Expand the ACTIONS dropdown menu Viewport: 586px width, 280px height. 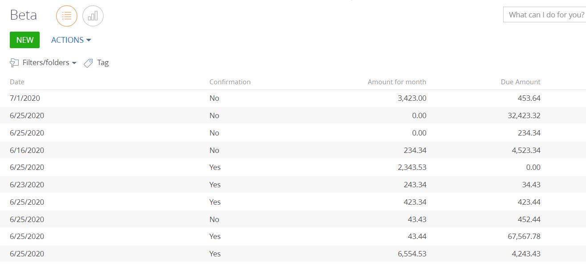click(71, 40)
